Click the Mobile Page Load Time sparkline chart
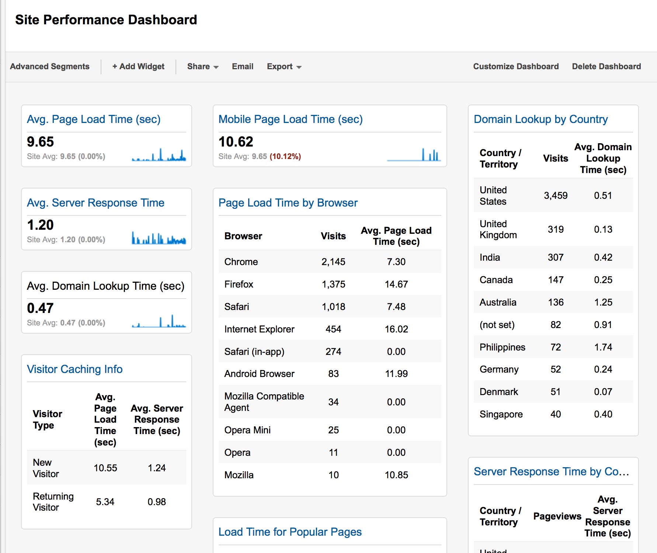657x553 pixels. click(x=414, y=154)
